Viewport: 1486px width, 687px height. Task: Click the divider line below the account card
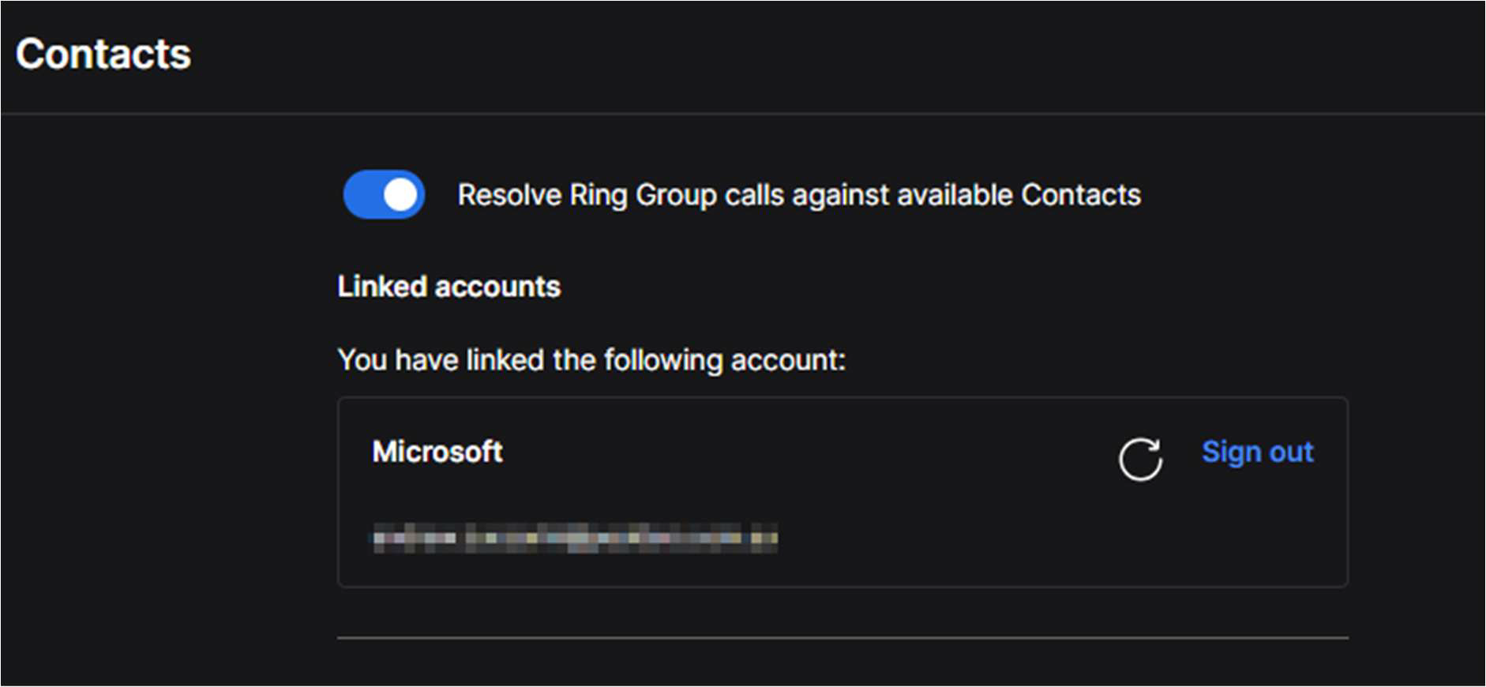pyautogui.click(x=842, y=637)
